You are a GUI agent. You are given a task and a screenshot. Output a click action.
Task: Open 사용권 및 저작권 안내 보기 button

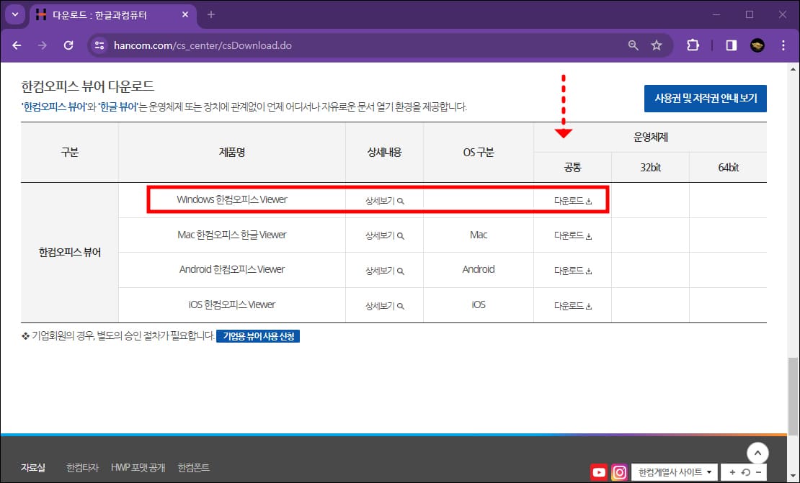click(706, 99)
